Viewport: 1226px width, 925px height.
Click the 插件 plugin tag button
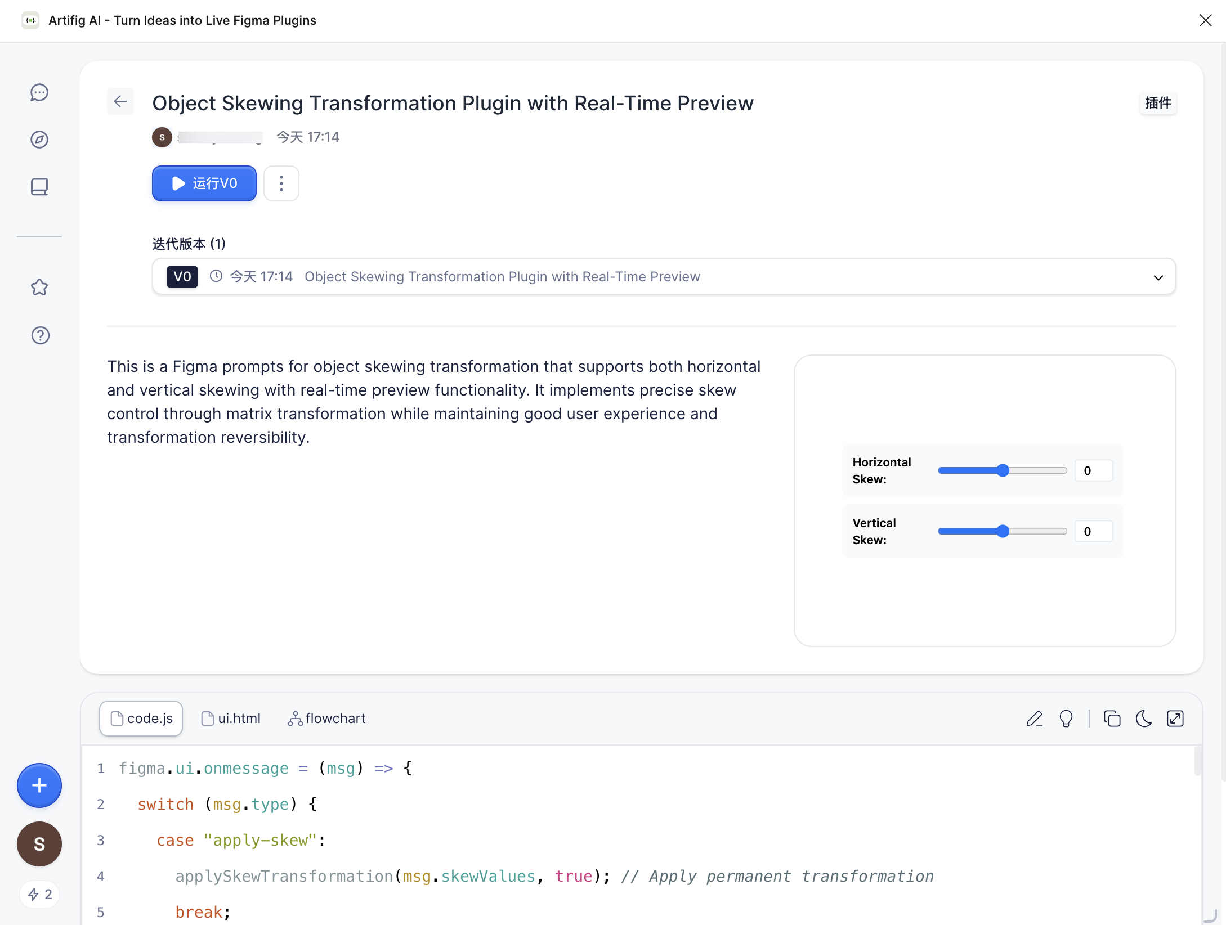(1158, 103)
